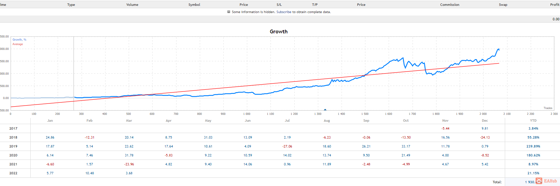Screen dimensions: 560x186
Task: Click the 2021 Aug value 11.89
Action: [x=327, y=164]
